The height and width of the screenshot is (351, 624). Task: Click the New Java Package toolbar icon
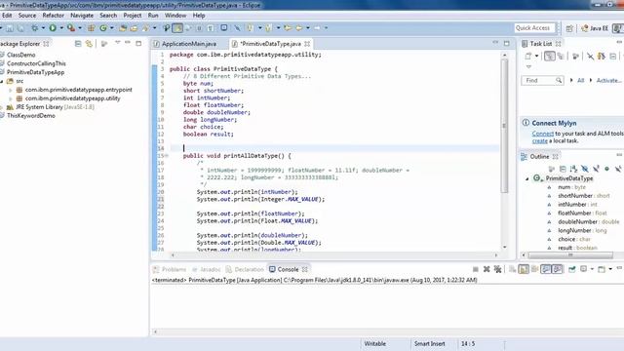91,28
